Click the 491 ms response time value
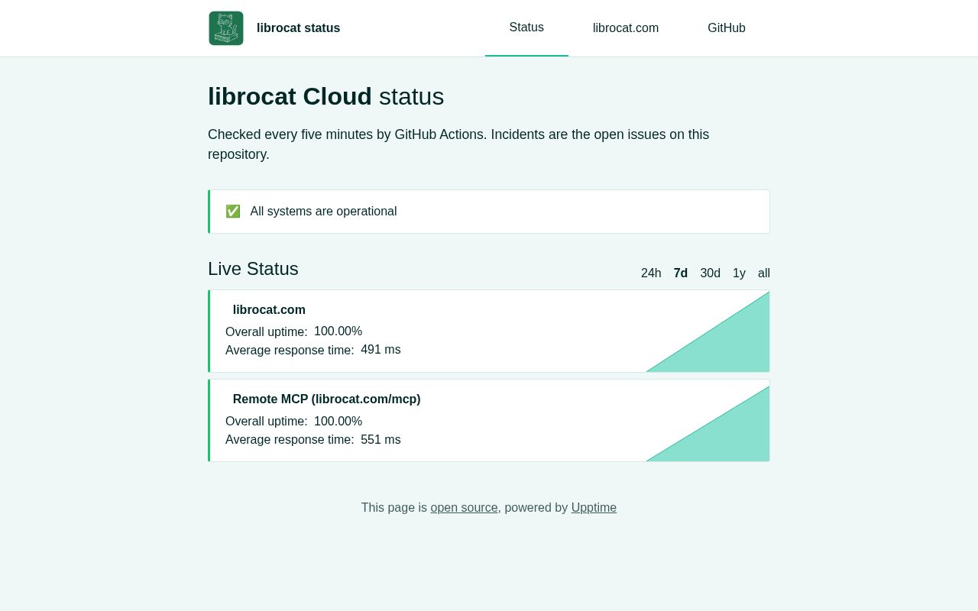The height and width of the screenshot is (611, 978). (381, 350)
